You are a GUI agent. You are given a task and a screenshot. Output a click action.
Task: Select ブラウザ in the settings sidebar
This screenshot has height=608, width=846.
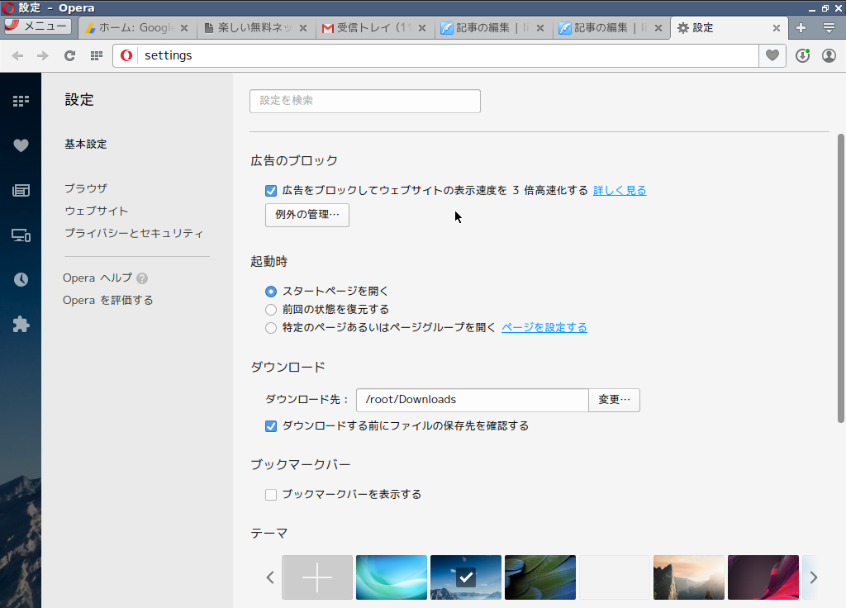coord(86,188)
